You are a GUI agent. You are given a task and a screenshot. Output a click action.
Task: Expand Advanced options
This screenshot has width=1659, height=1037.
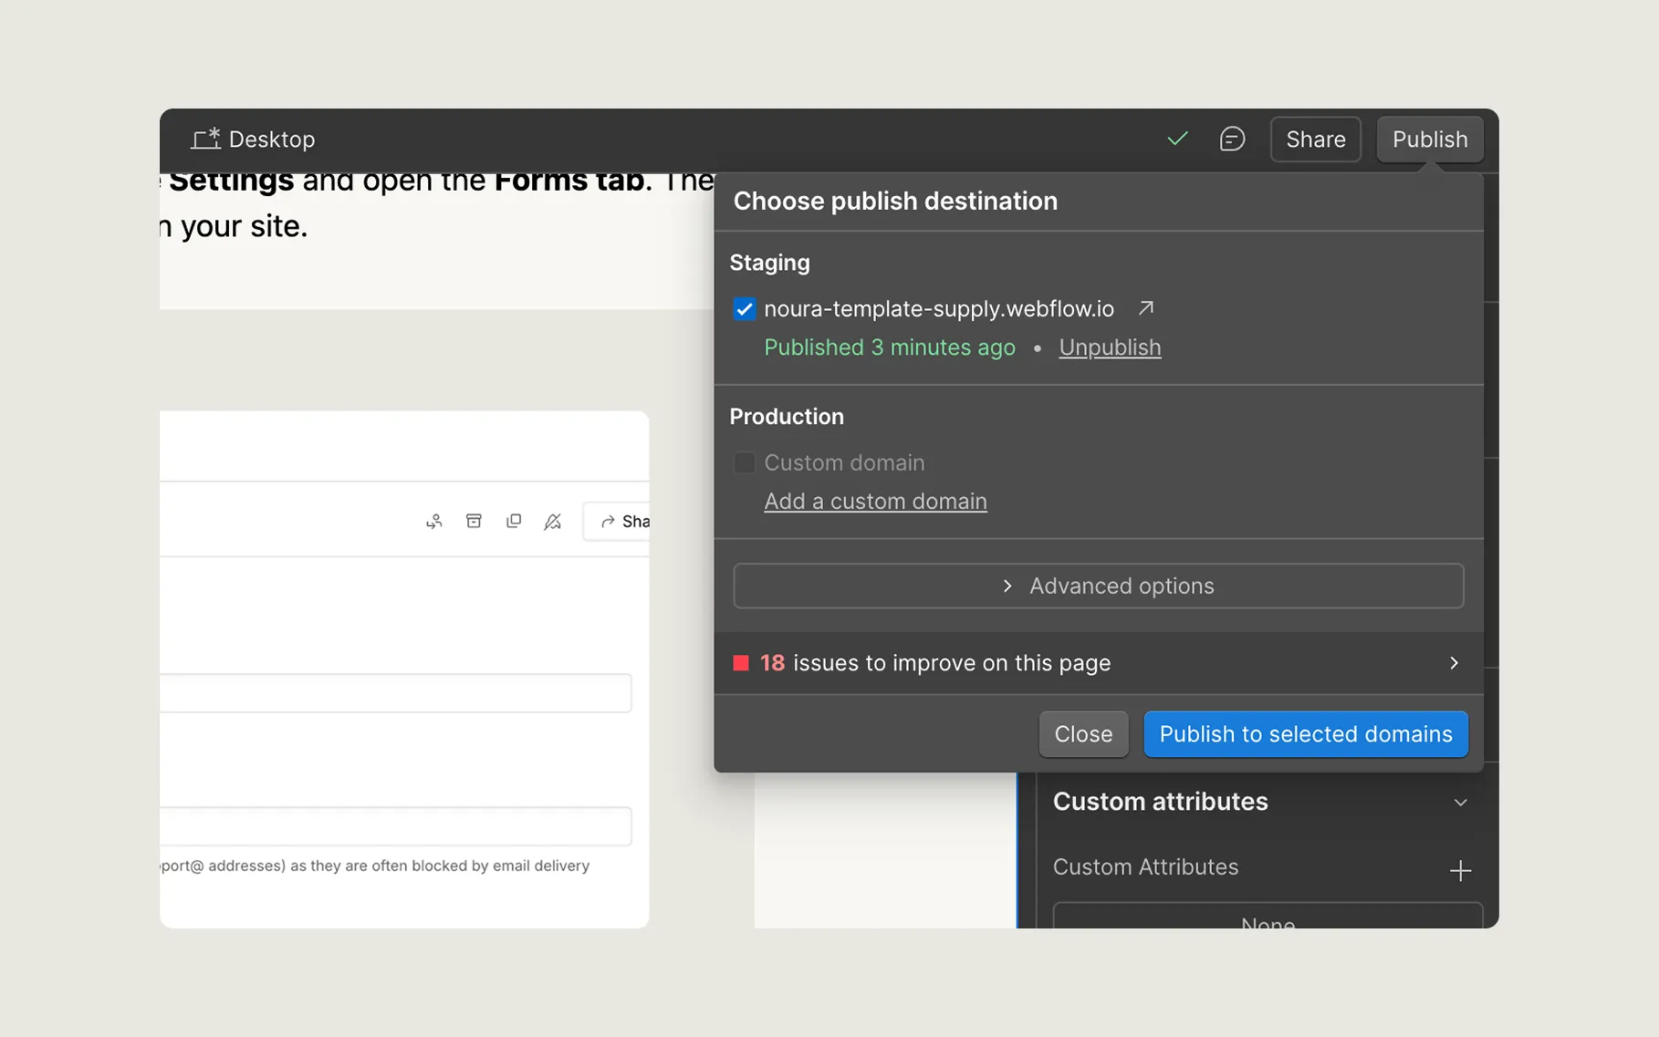coord(1098,586)
